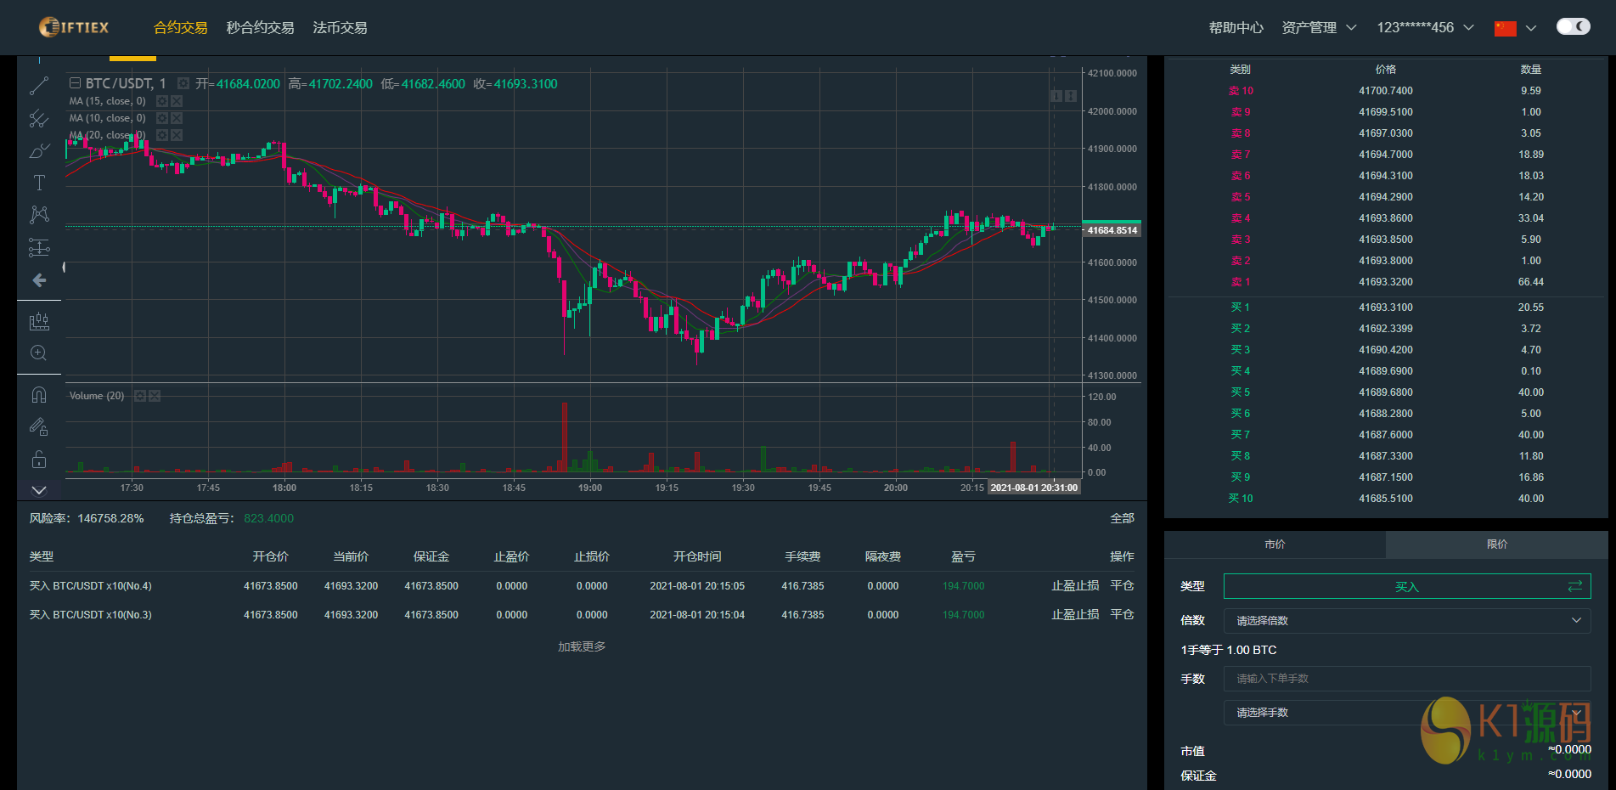Focus the 请输入下单手数 lots input field
This screenshot has width=1616, height=790.
[x=1407, y=679]
